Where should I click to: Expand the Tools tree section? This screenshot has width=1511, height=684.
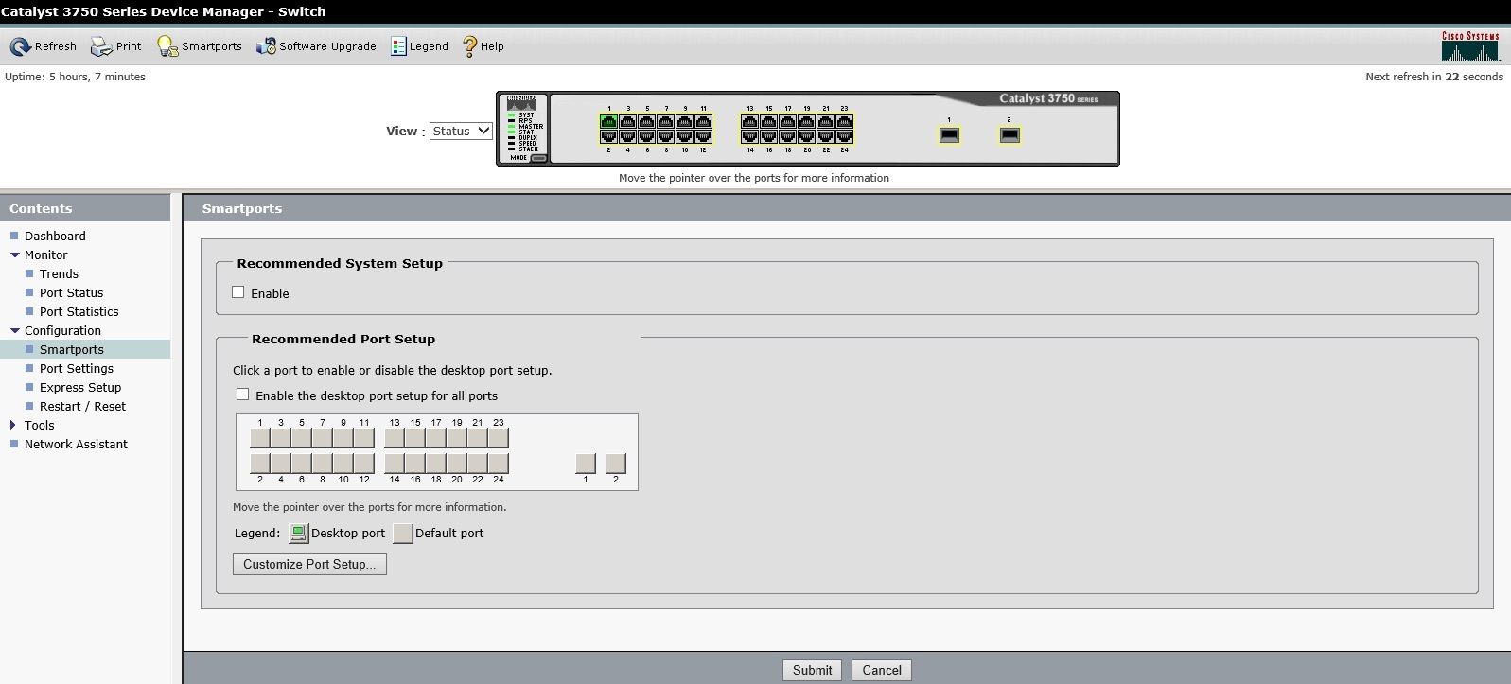pyautogui.click(x=13, y=426)
